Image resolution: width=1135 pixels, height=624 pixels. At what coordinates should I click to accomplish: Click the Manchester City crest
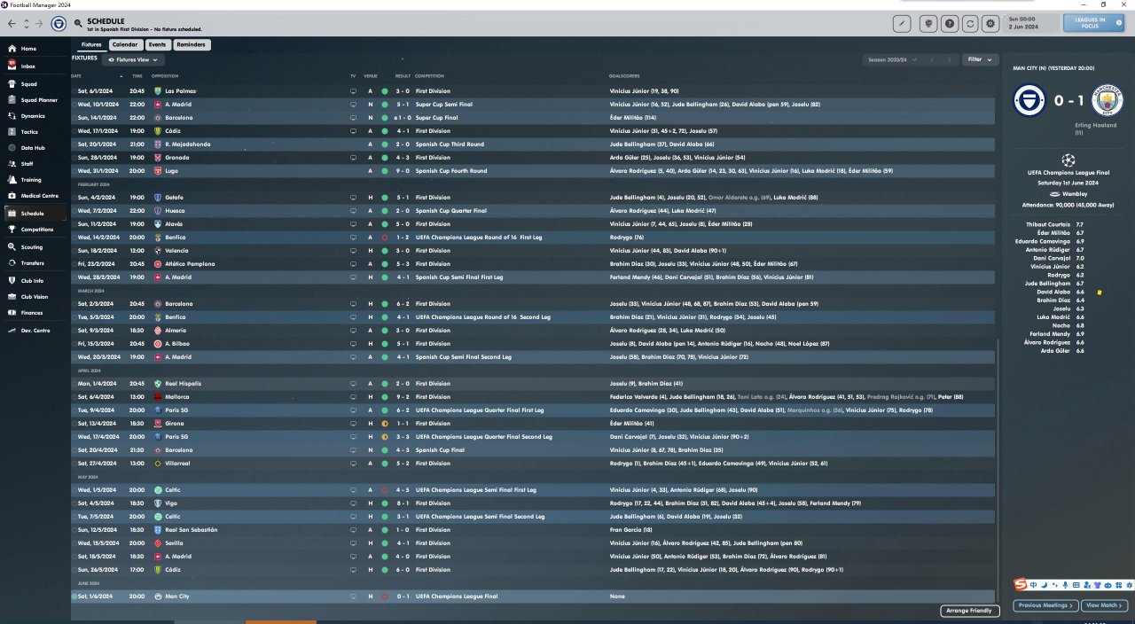(1107, 101)
